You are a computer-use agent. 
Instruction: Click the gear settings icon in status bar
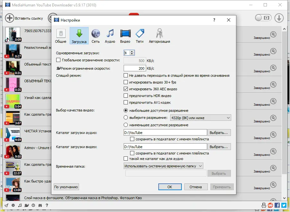coord(13,205)
